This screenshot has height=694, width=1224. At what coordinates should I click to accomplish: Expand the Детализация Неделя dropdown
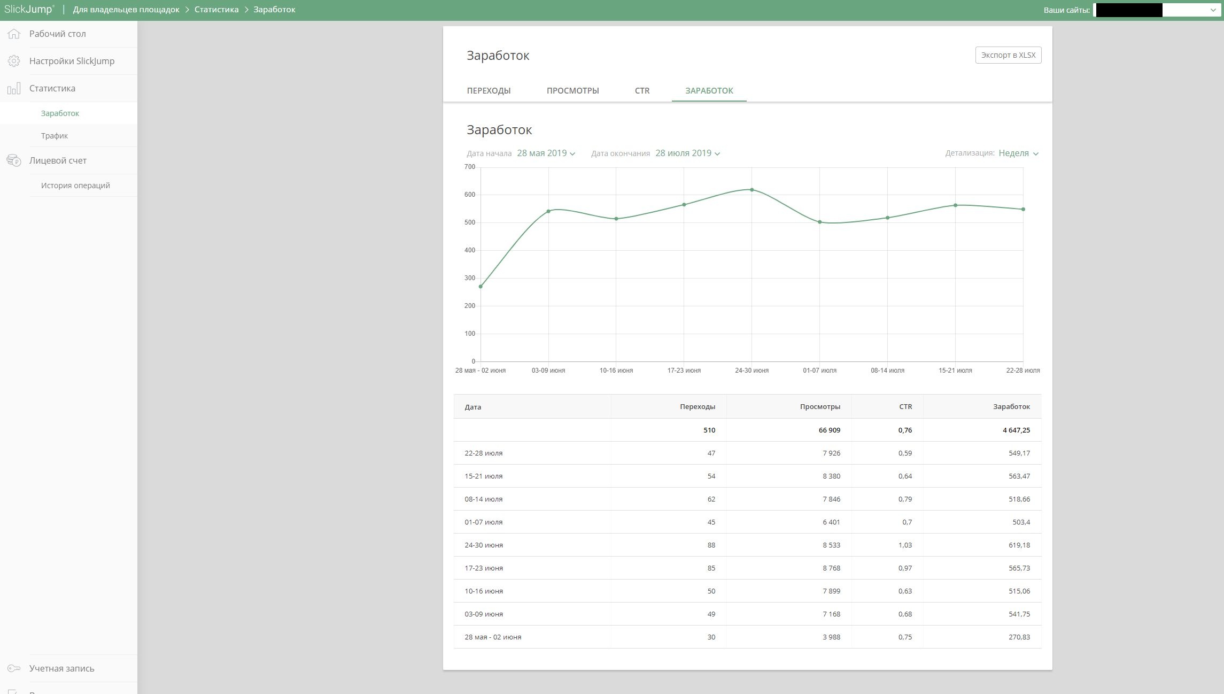point(1018,153)
